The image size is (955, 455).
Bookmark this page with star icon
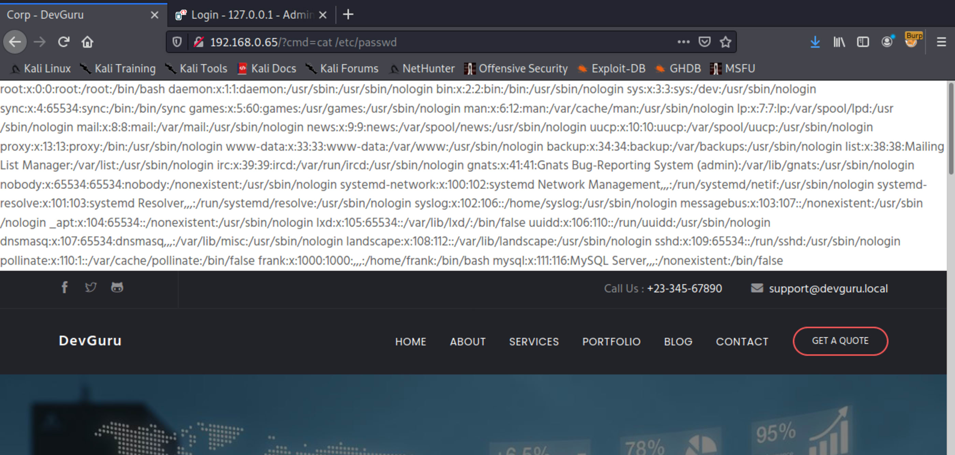tap(725, 42)
